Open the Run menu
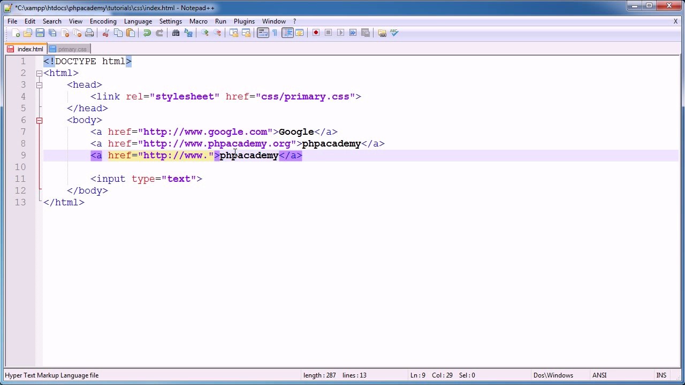685x385 pixels. [220, 21]
